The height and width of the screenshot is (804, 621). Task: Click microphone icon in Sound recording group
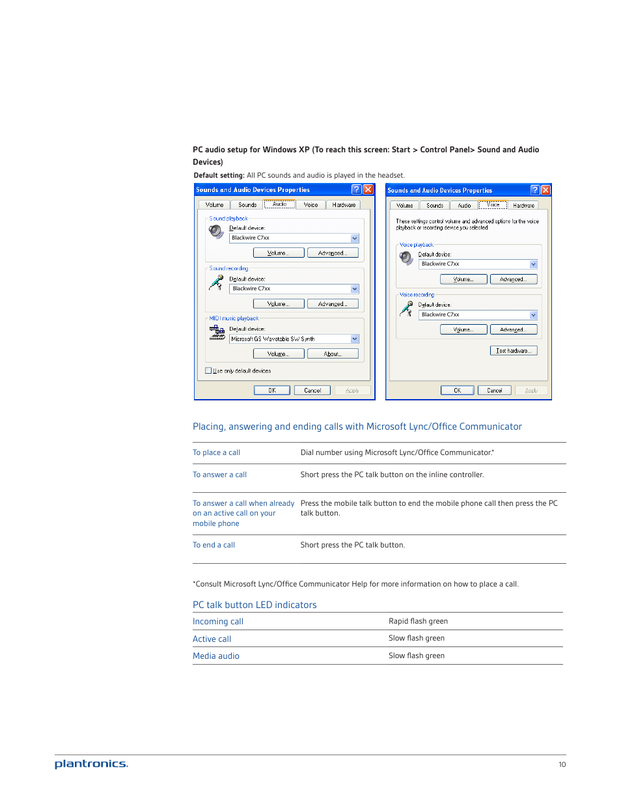216,283
